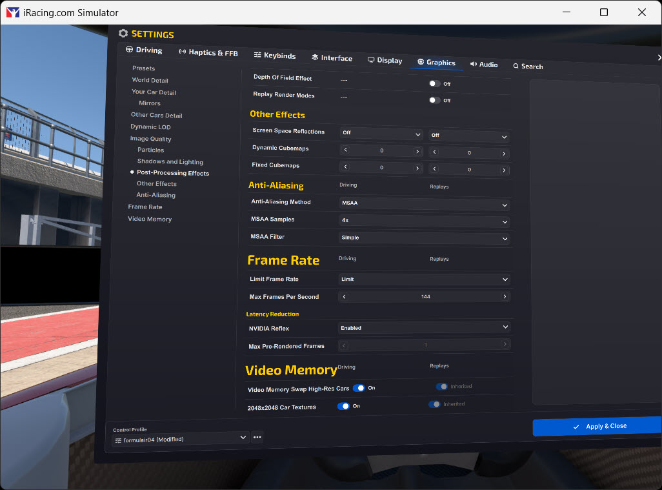Viewport: 662px width, 490px height.
Task: Click the Keybinds sliders icon
Action: (257, 55)
